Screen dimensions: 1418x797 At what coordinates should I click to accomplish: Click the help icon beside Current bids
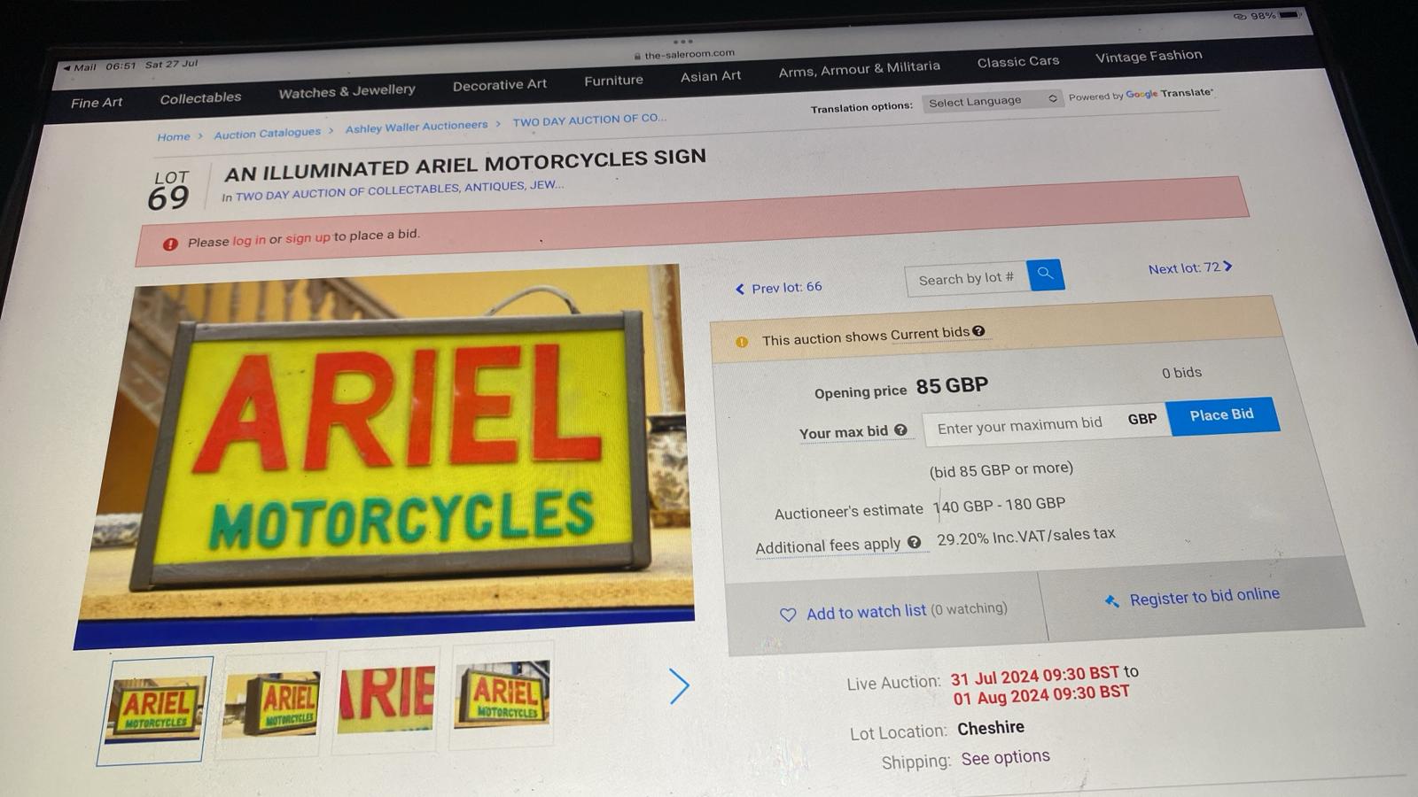click(978, 331)
